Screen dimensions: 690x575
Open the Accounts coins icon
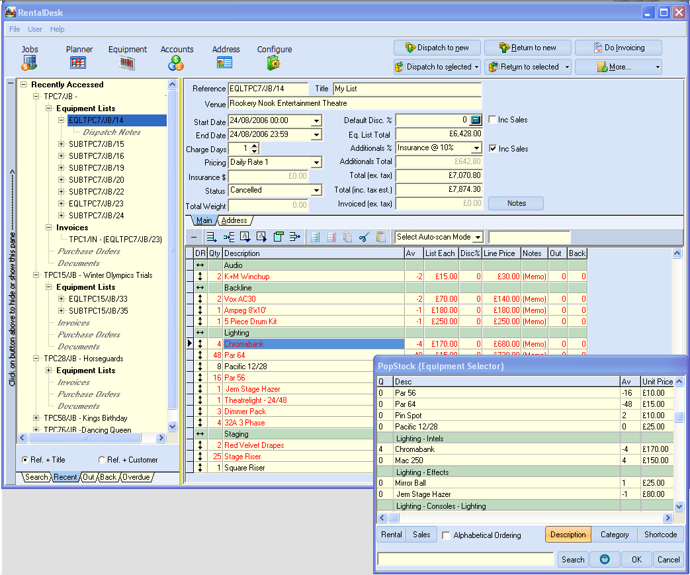tap(176, 63)
